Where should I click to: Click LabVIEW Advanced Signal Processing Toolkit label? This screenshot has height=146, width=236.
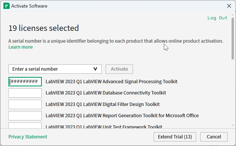pos(112,82)
